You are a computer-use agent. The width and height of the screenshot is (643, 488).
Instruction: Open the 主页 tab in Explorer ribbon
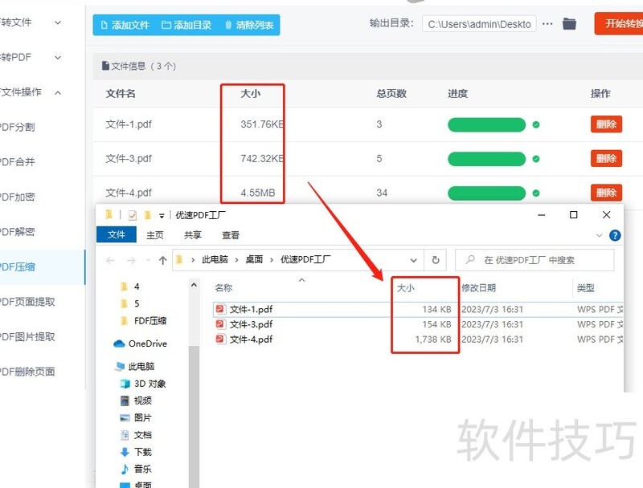(x=155, y=235)
